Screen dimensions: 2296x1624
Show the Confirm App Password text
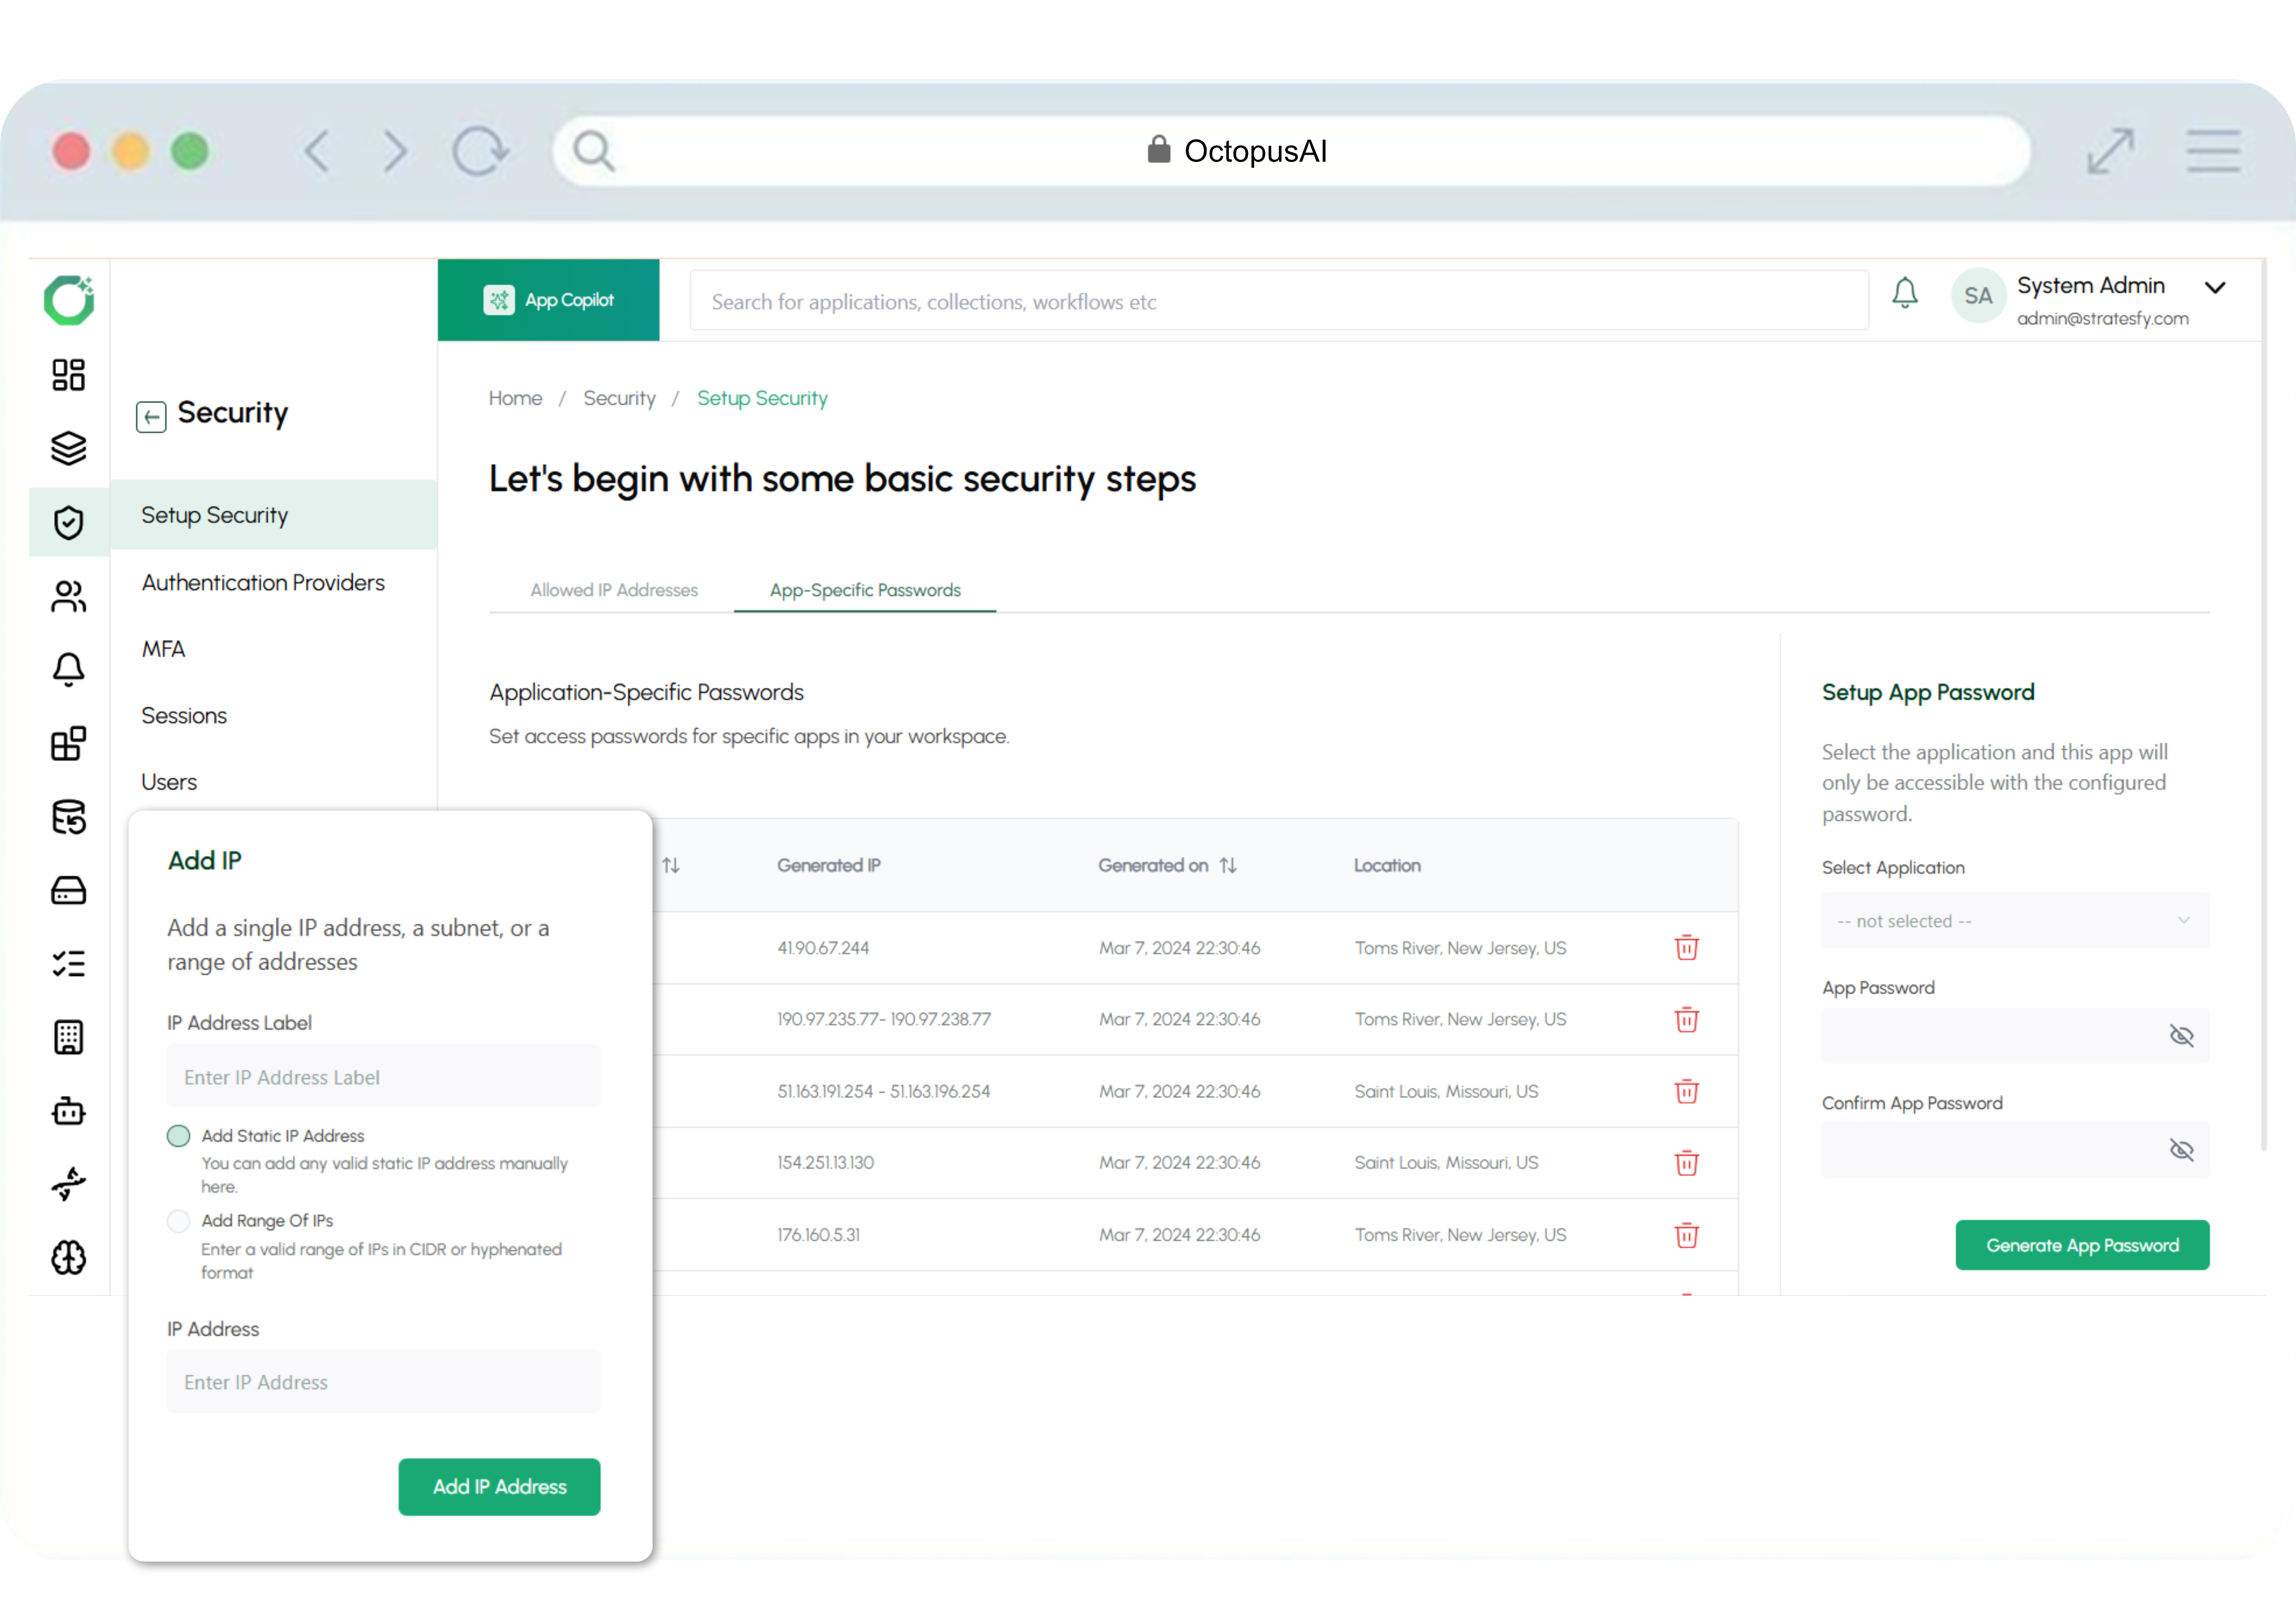(2181, 1150)
